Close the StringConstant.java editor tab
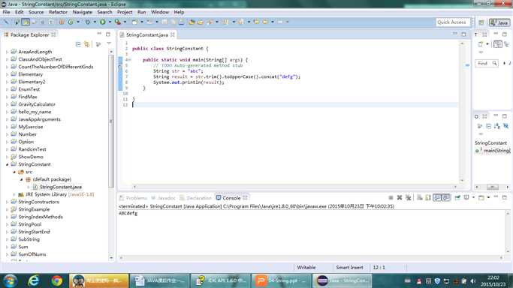This screenshot has height=288, width=513. [173, 34]
